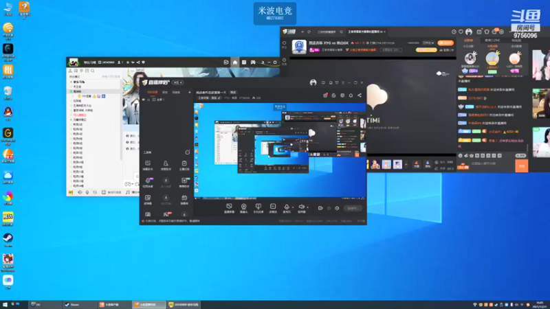
Task: Click the media play source icon in the streaming tool
Action: (x=273, y=207)
